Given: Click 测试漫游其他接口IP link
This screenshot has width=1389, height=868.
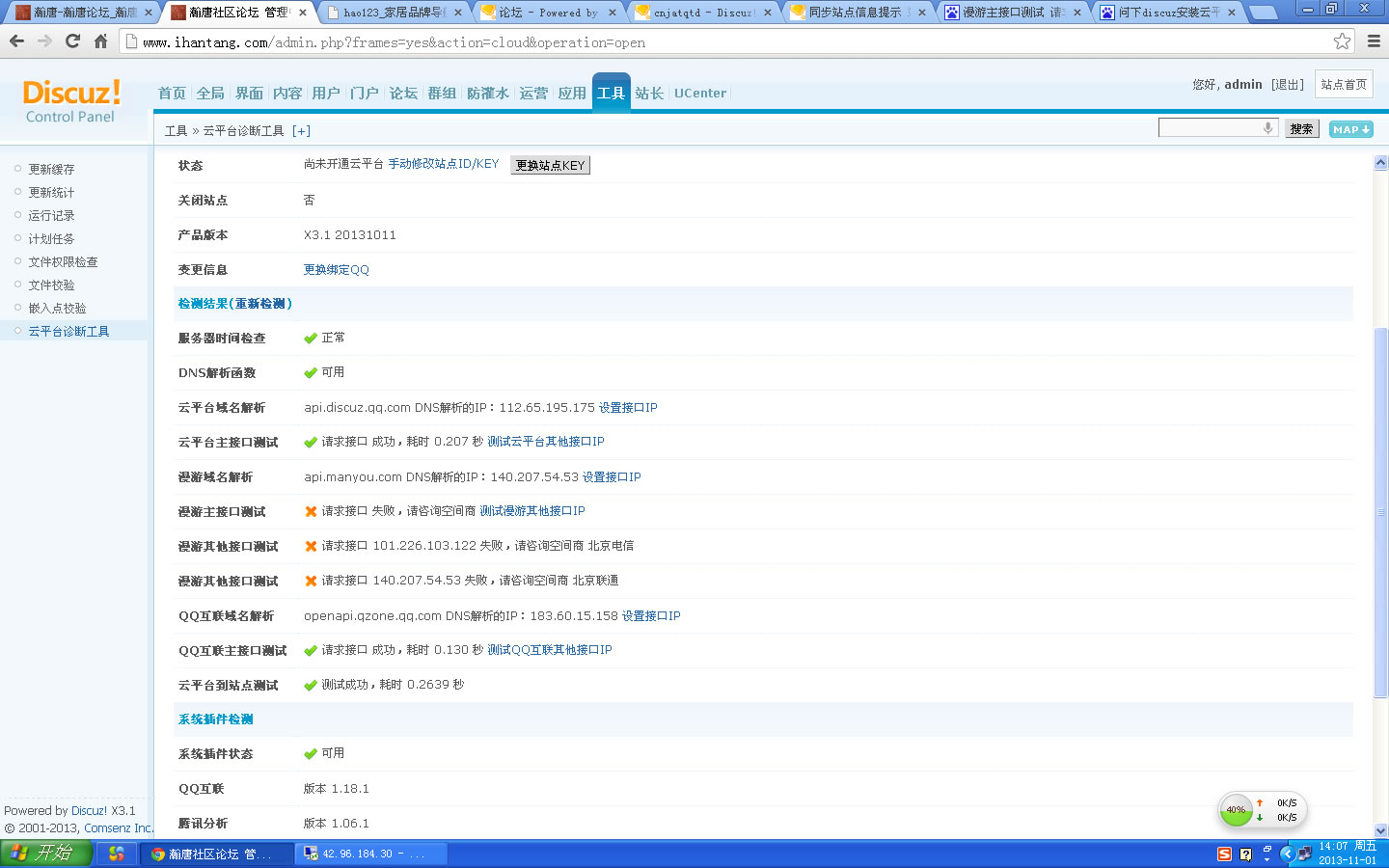Looking at the screenshot, I should [x=532, y=511].
